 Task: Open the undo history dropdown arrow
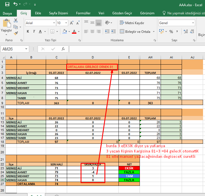(x=20, y=4)
